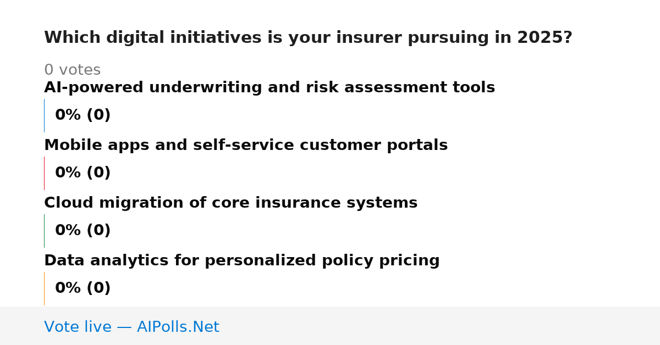Choose Data analytics for personalized policy pricing

pyautogui.click(x=242, y=261)
